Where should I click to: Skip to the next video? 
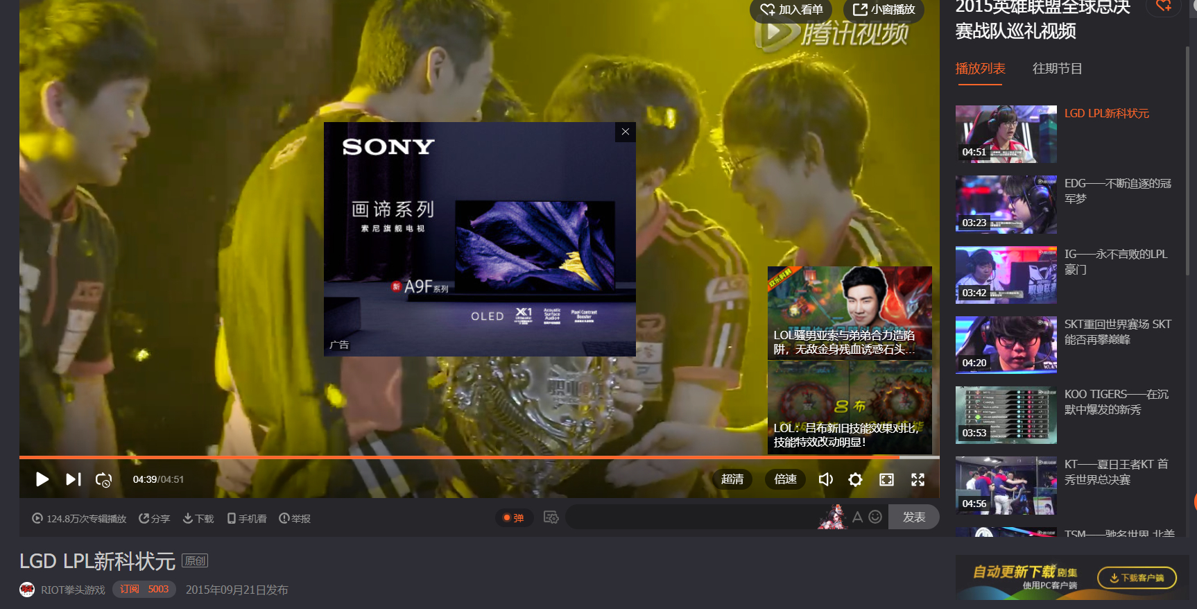point(74,479)
